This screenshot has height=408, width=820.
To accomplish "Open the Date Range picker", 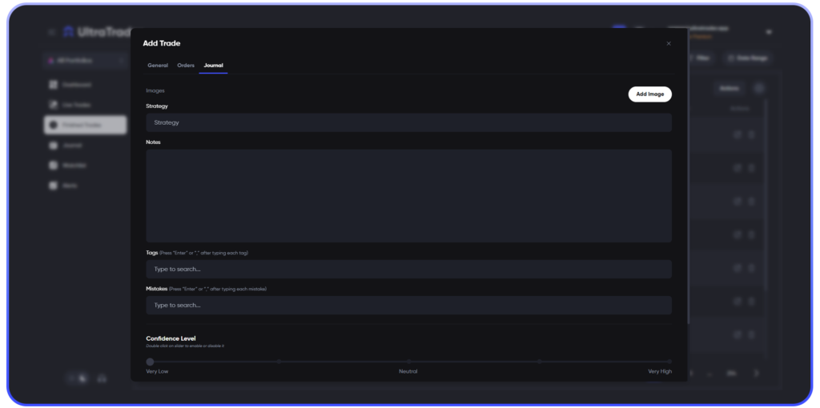I will pyautogui.click(x=746, y=58).
